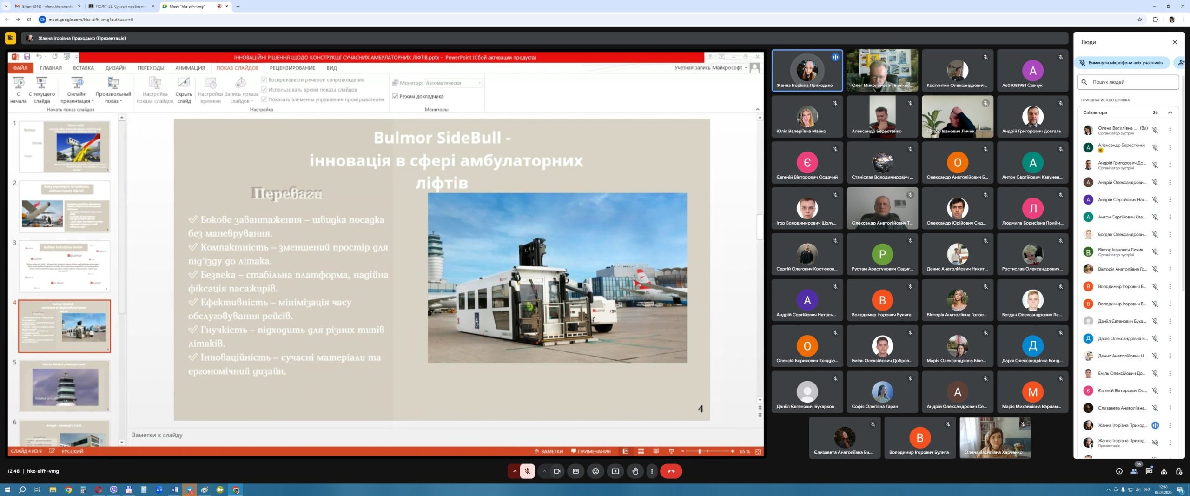Expand audio settings arrow beside microphone
This screenshot has width=1190, height=496.
tap(515, 471)
